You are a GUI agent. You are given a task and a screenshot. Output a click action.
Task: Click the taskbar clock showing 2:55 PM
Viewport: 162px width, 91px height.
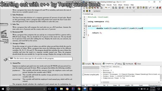[152, 89]
